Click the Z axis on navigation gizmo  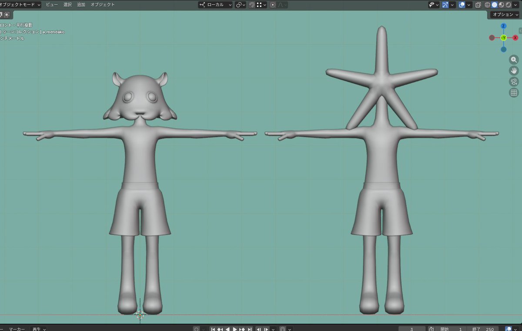pos(503,26)
